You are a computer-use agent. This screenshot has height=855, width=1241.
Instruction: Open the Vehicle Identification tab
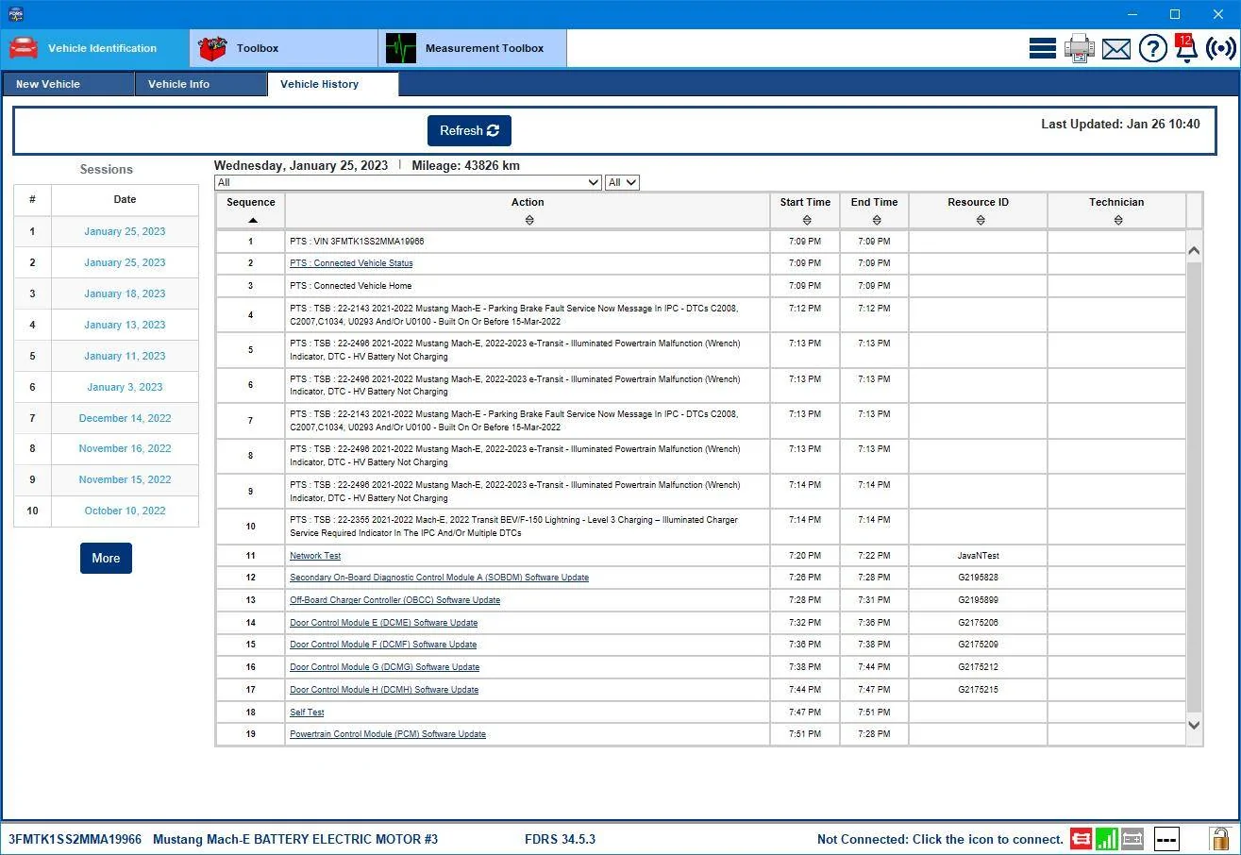click(x=94, y=48)
